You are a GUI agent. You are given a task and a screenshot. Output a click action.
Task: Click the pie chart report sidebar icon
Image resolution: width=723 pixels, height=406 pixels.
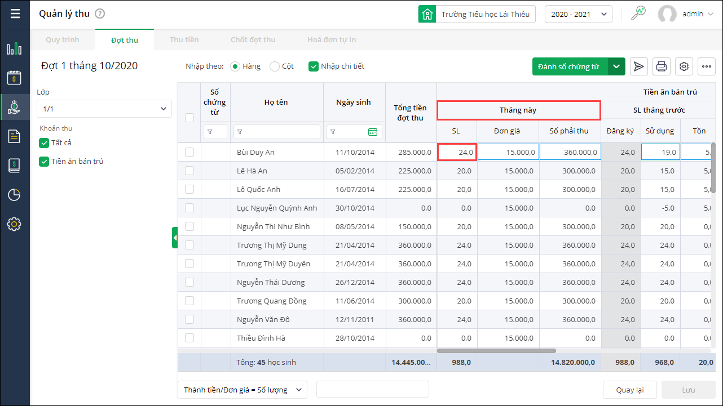(14, 195)
